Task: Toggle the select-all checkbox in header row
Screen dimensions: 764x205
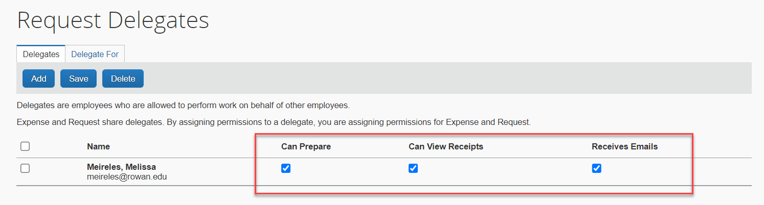Action: (x=25, y=146)
